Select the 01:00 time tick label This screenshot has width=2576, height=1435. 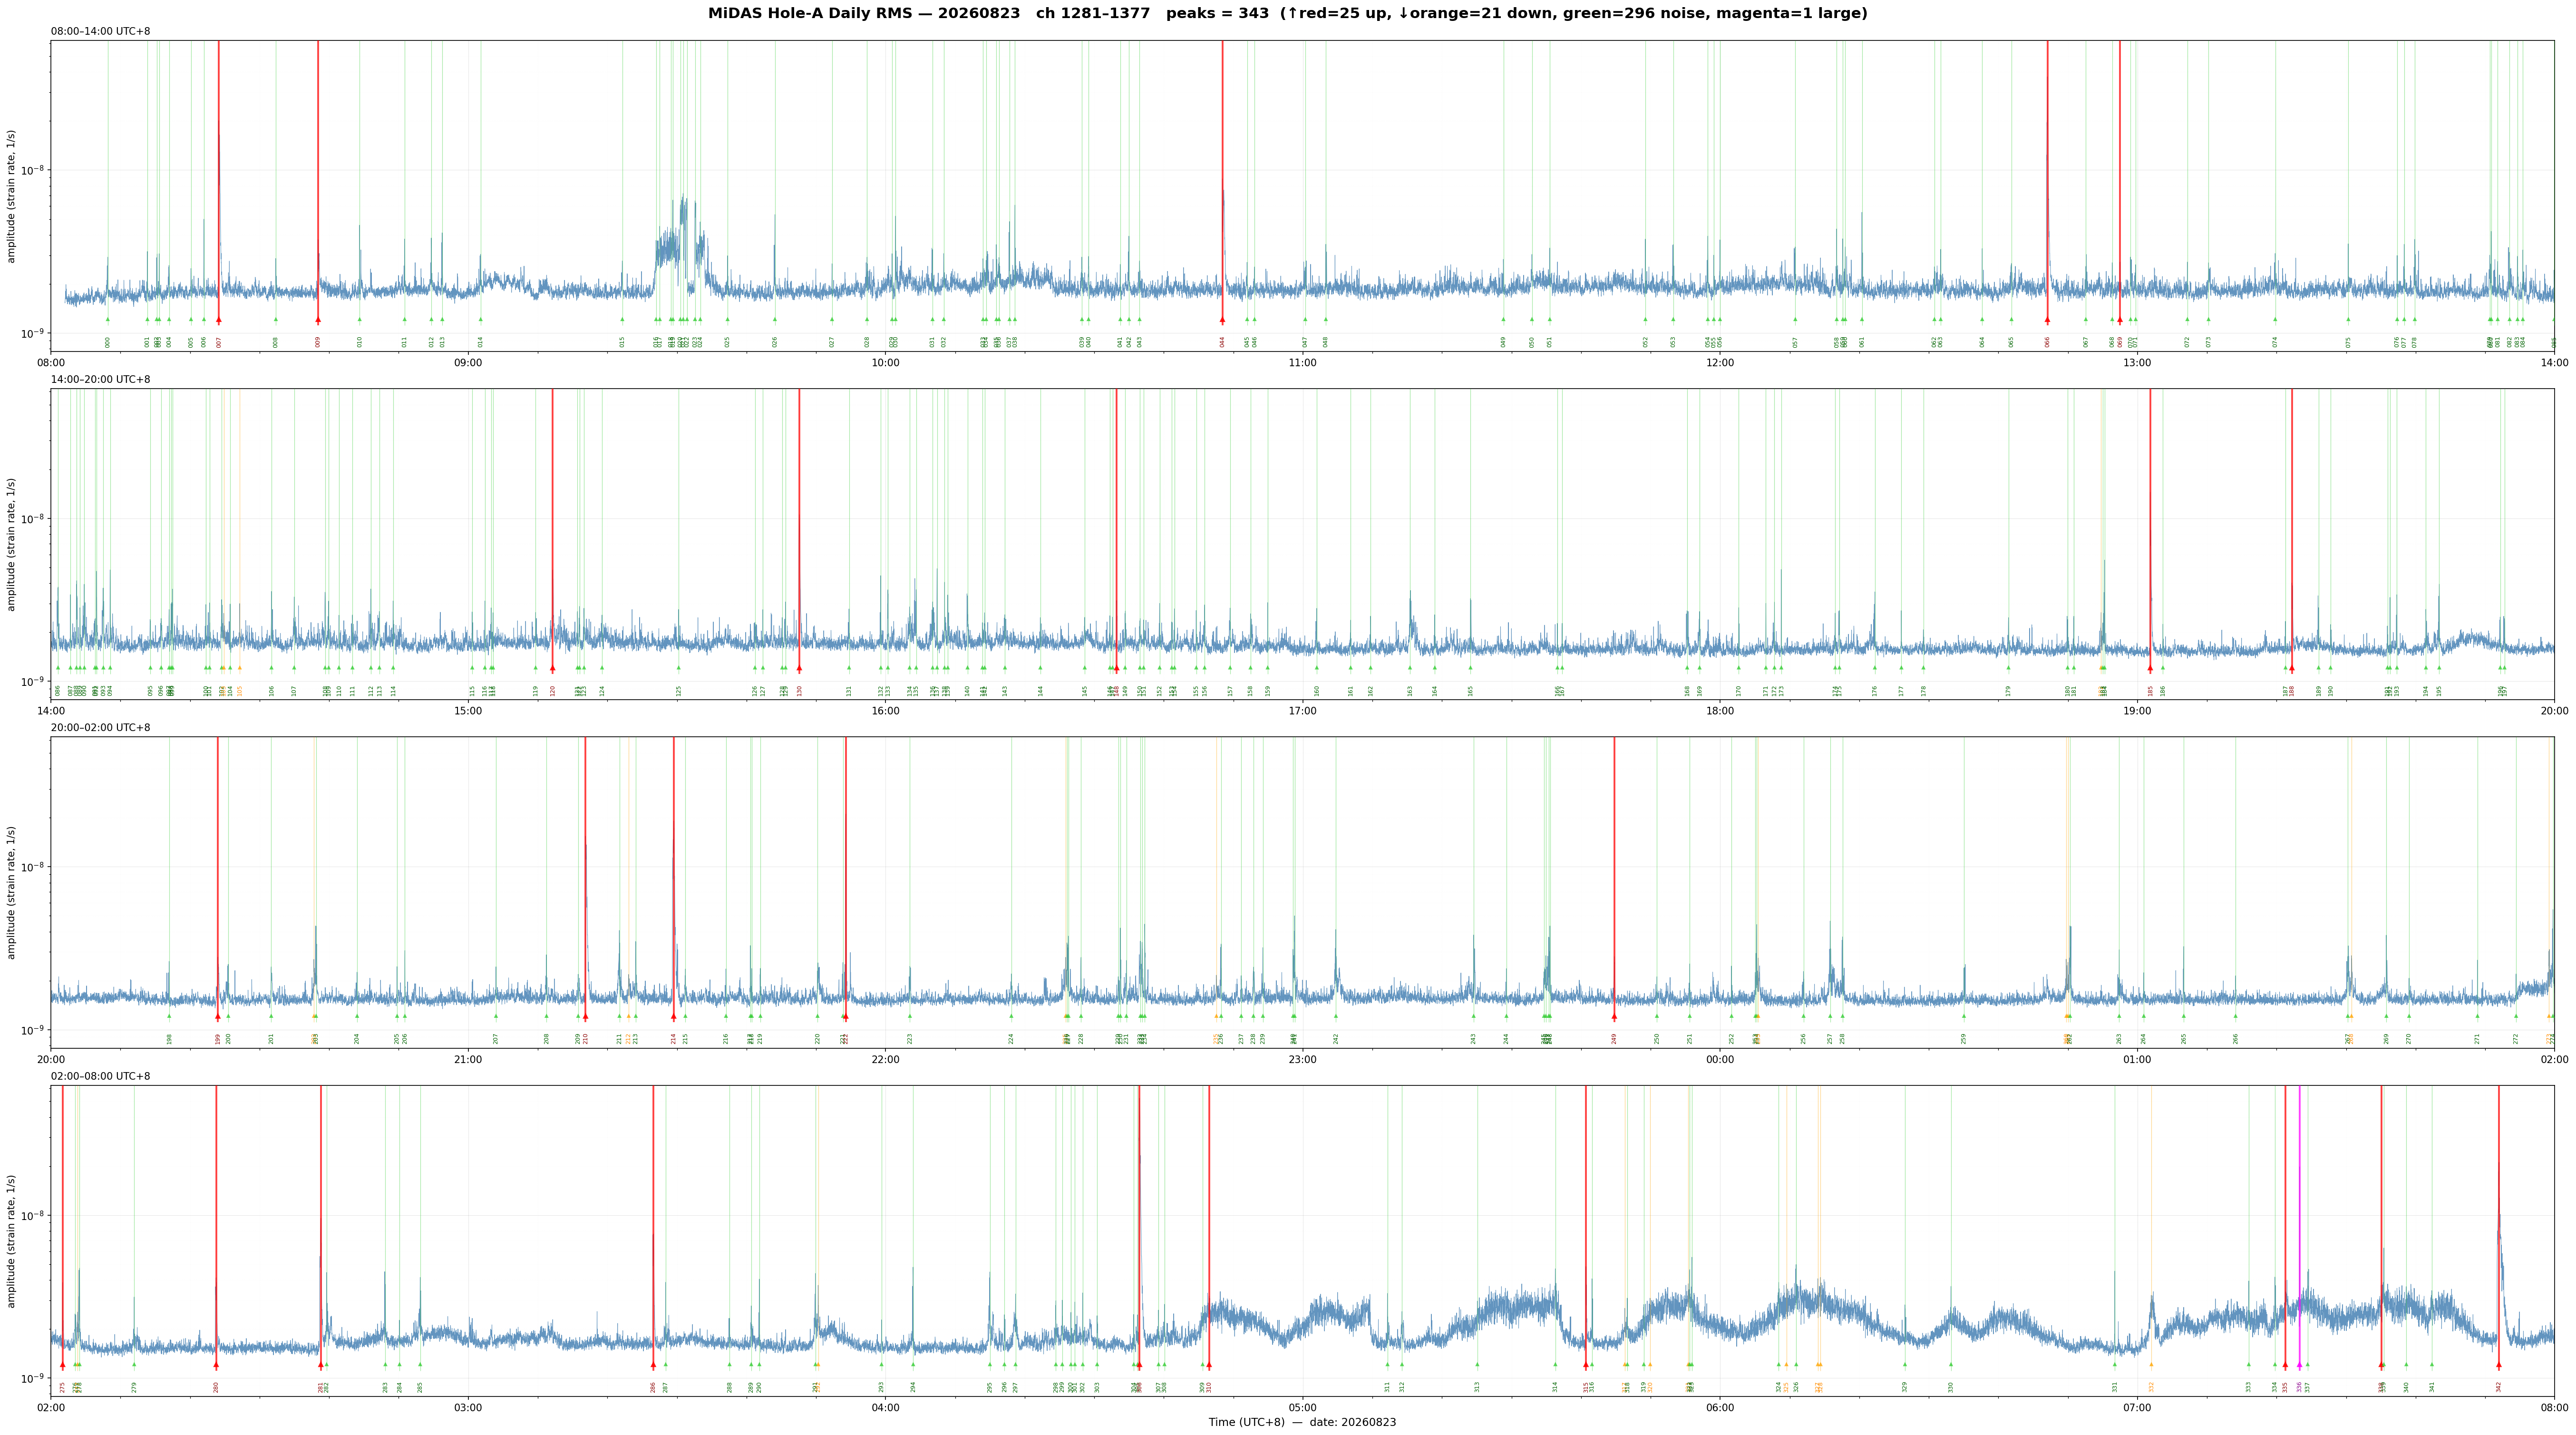coord(2137,1059)
